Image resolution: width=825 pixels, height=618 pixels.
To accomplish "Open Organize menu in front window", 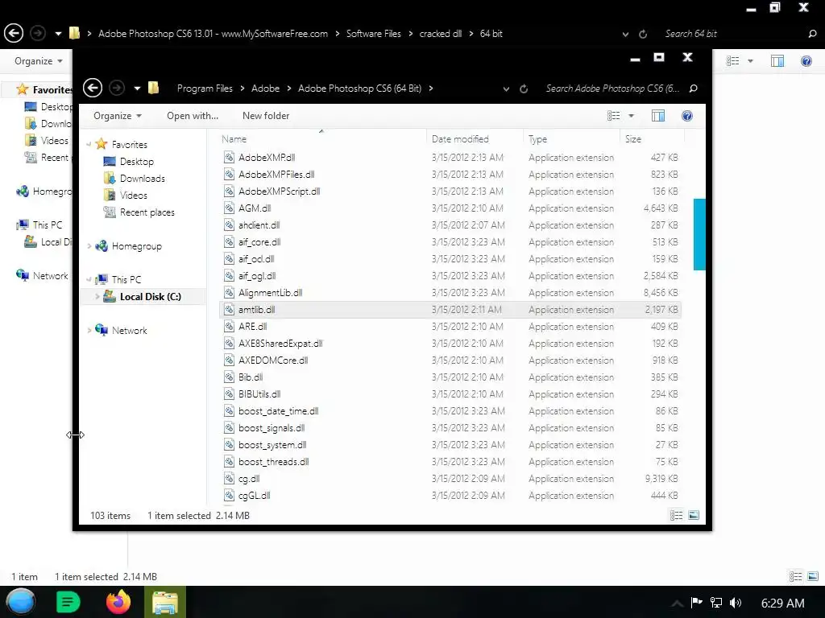I will pos(118,116).
